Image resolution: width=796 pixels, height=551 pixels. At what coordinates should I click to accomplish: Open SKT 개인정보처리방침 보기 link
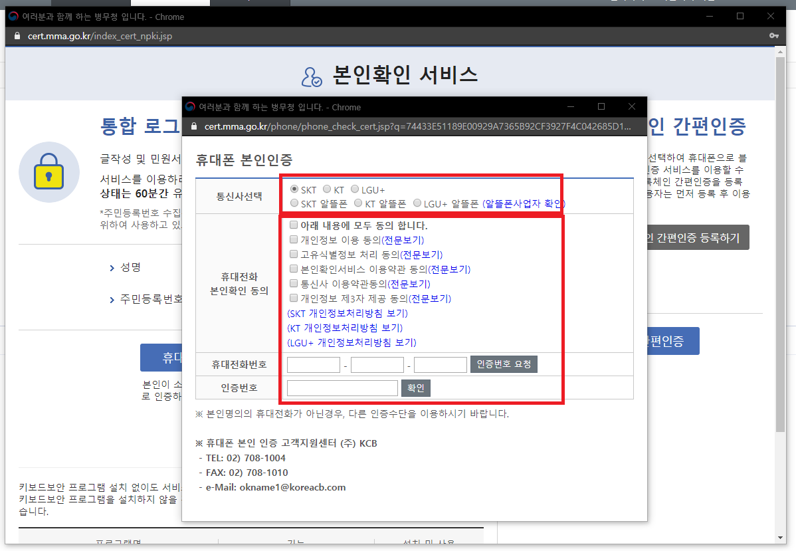347,313
